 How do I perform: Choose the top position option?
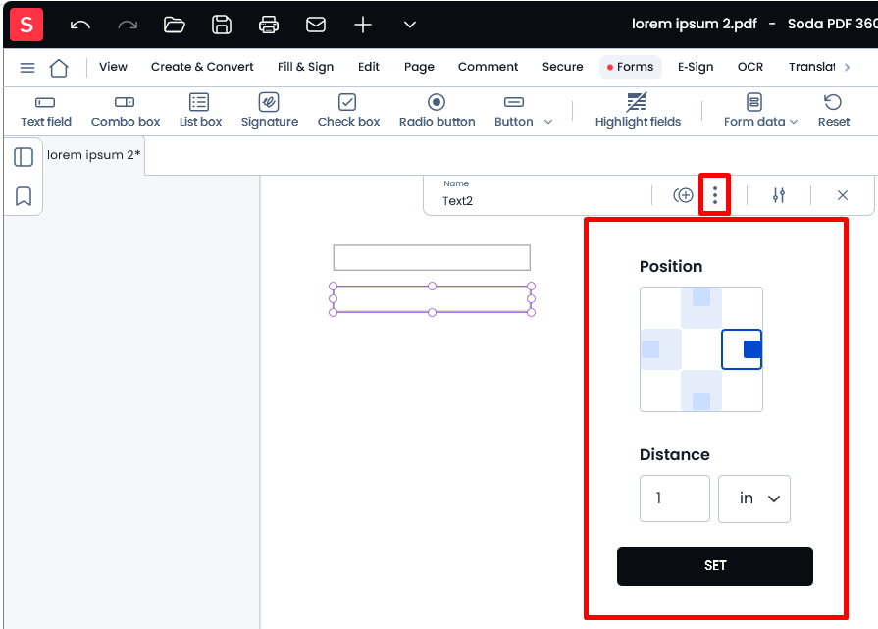pyautogui.click(x=701, y=307)
